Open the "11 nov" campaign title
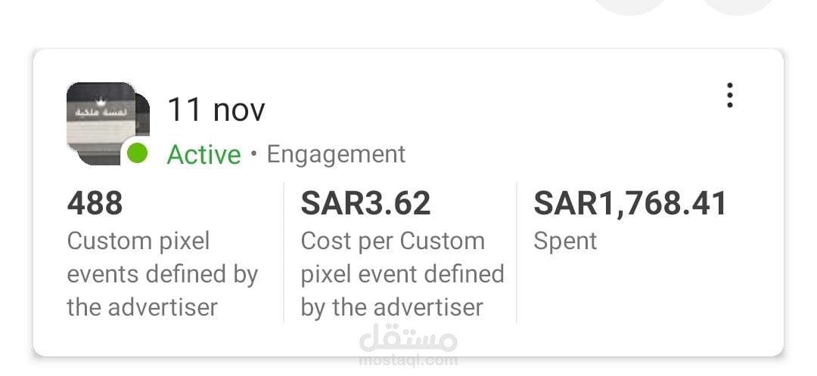This screenshot has height=376, width=817. (x=216, y=110)
